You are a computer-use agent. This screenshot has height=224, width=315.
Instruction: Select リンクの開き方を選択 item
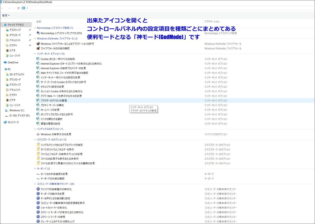pos(51,119)
